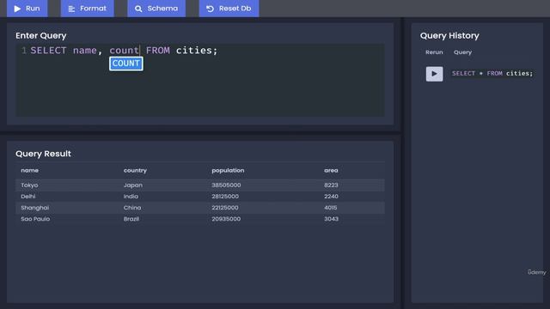
Task: Rerun the SELECT * FROM cities query
Action: 434,74
